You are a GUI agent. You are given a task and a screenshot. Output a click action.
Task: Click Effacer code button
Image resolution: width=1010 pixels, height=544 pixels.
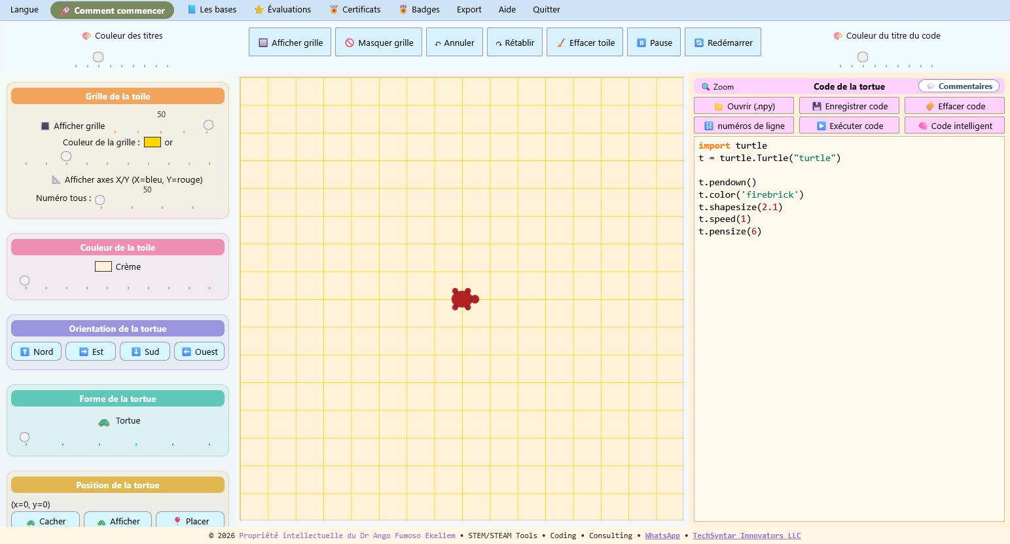click(x=954, y=106)
